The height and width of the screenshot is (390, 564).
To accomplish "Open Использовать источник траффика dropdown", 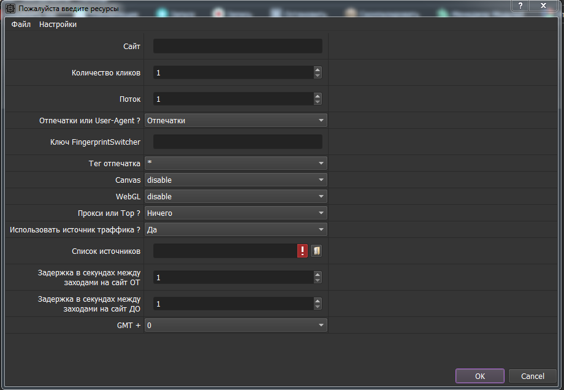I will [235, 229].
